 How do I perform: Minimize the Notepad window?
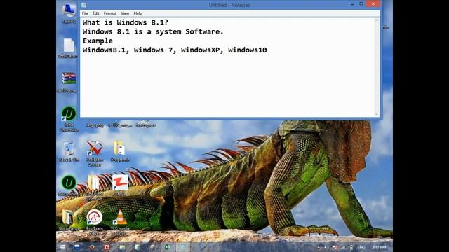(x=352, y=4)
